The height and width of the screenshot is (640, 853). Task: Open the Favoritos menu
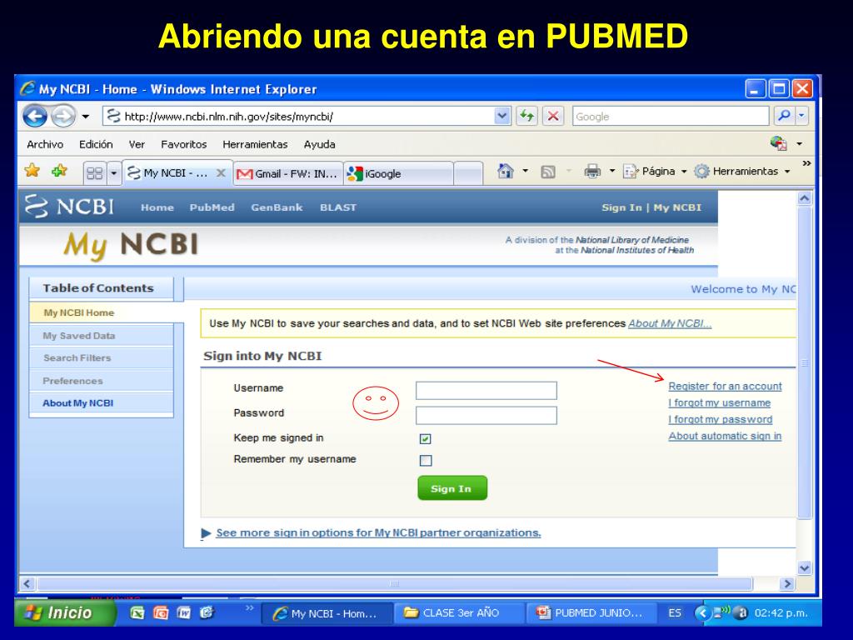coord(183,144)
